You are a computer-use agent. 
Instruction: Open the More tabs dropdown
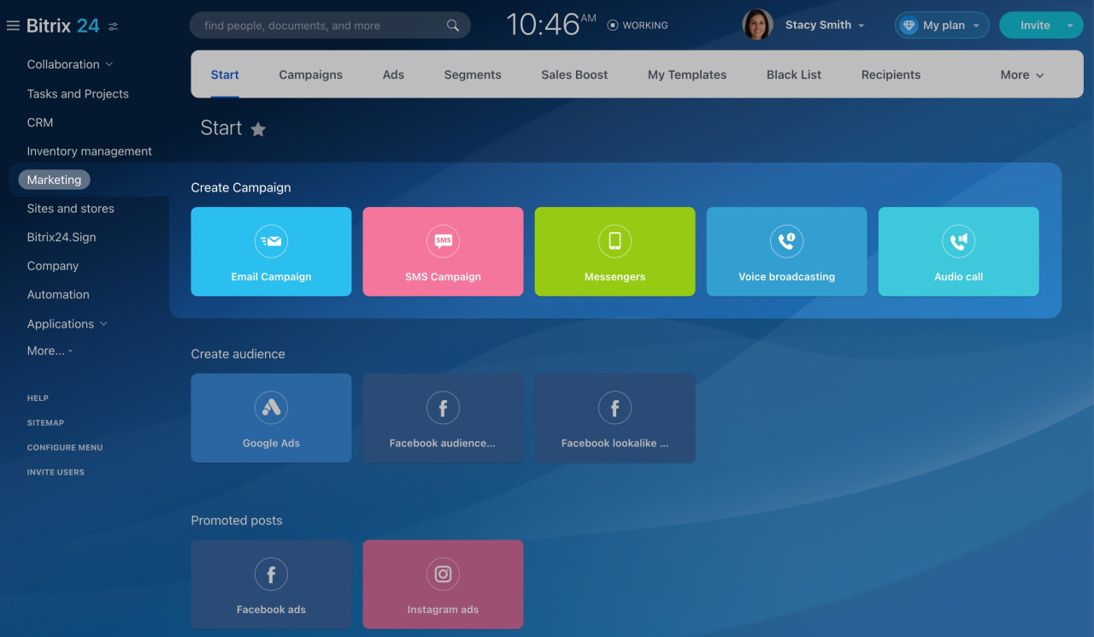1022,75
